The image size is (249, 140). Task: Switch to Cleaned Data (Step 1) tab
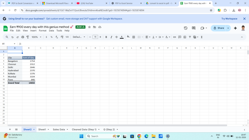click(x=84, y=129)
